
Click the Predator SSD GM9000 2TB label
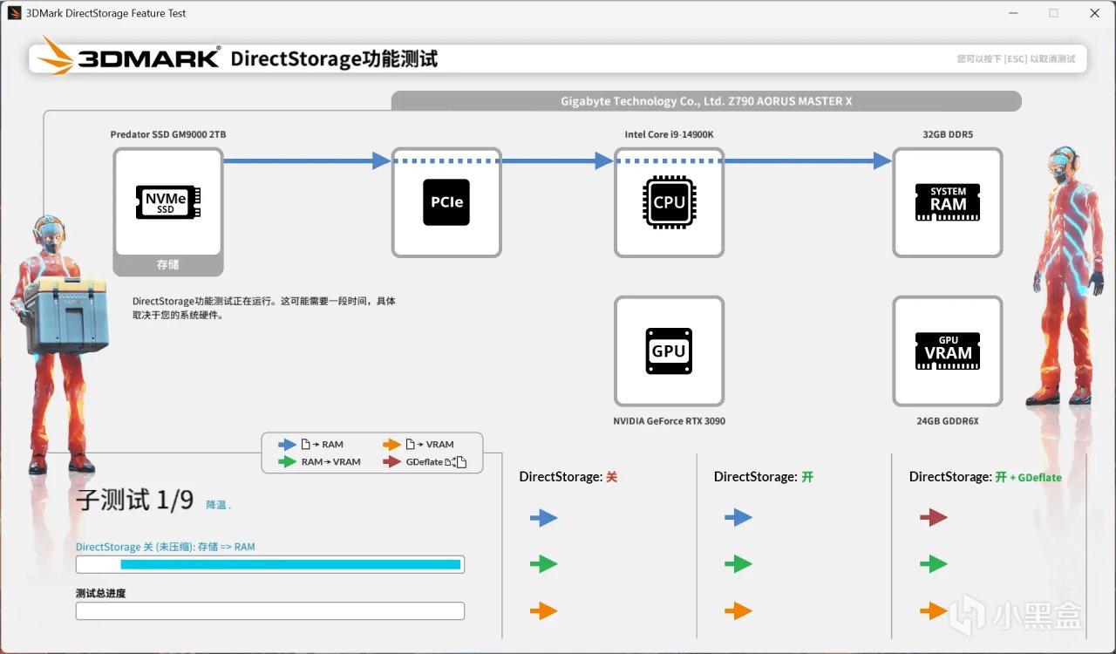tap(168, 134)
